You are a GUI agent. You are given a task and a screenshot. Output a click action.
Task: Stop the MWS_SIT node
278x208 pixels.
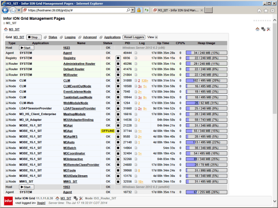click(x=119, y=182)
